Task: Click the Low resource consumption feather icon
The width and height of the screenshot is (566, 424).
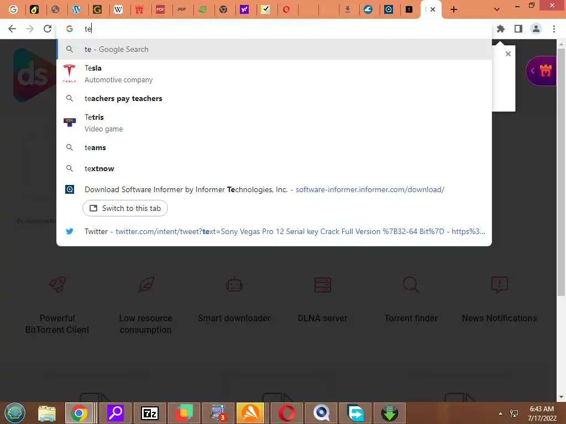Action: pos(146,284)
